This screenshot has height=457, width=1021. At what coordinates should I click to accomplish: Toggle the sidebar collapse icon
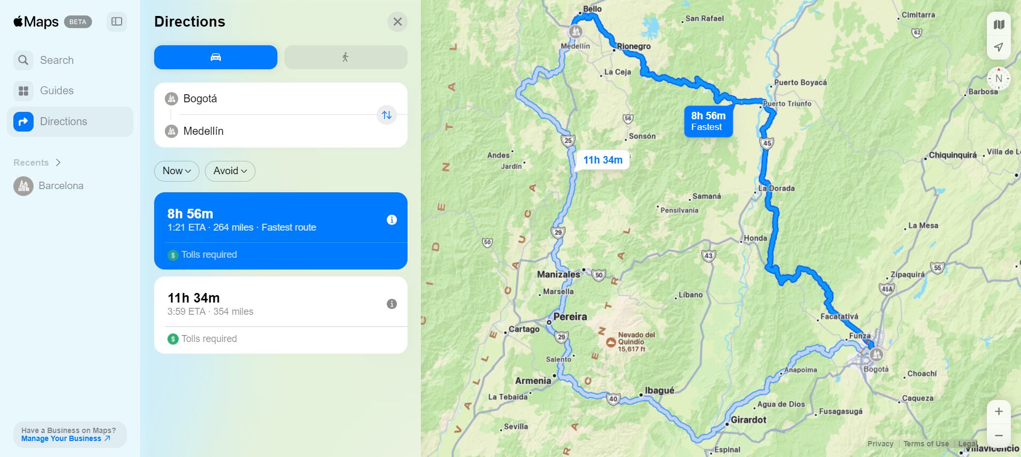coord(117,22)
